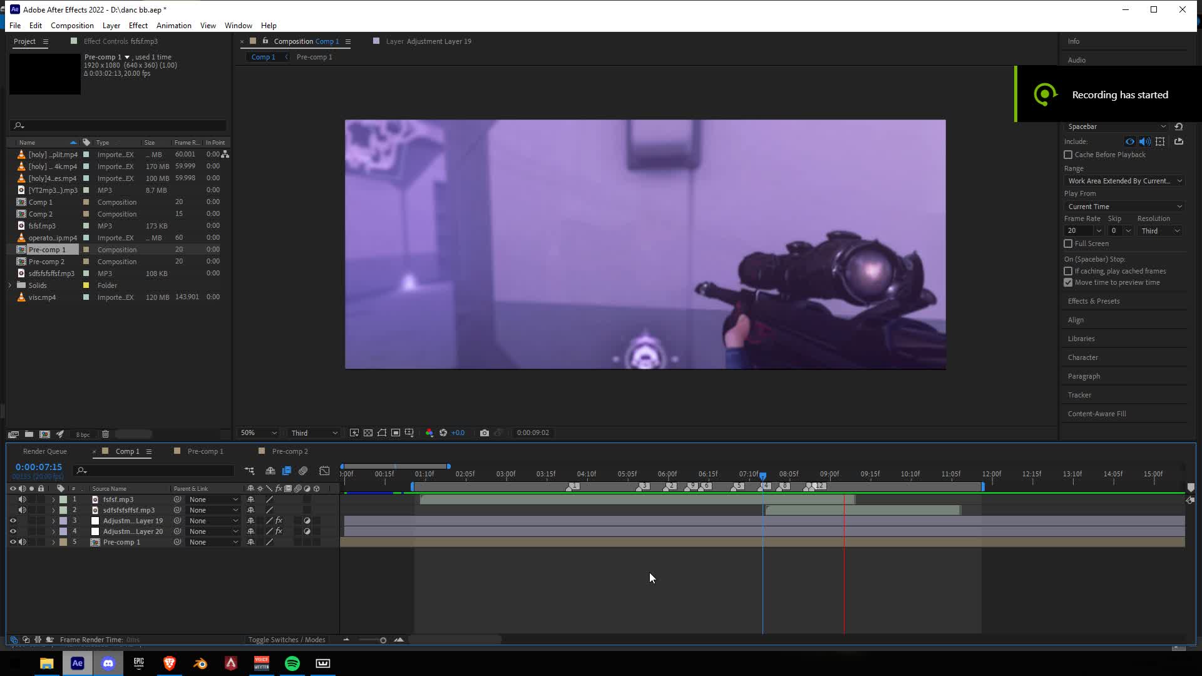Switch to Pre-comp 2 timeline tab
Screen dimensions: 1202x676
tap(289, 451)
